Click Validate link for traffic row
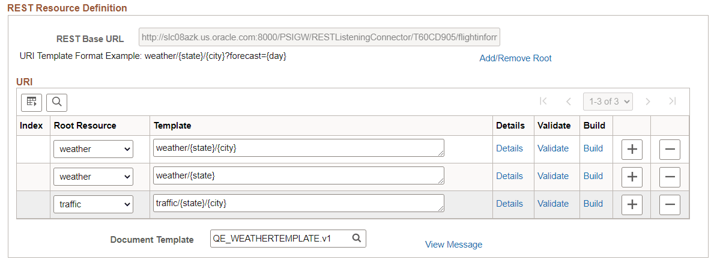 tap(553, 204)
